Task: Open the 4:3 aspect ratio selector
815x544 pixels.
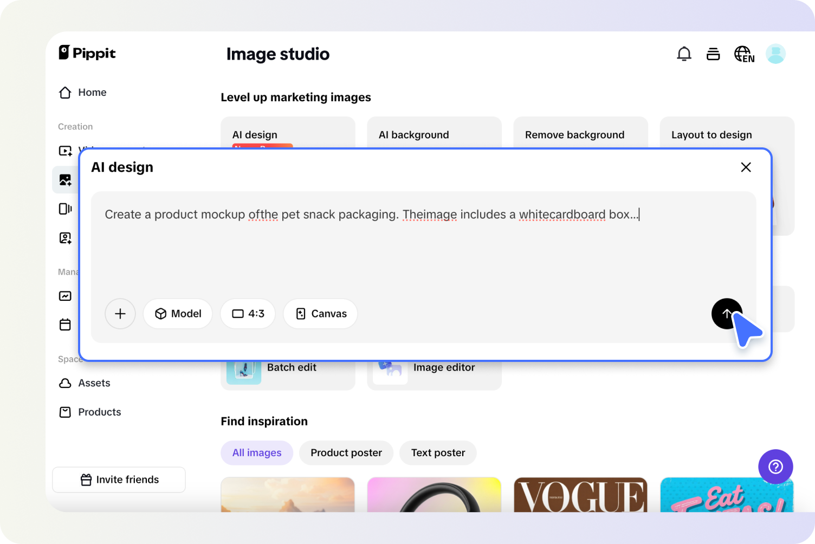Action: click(248, 314)
